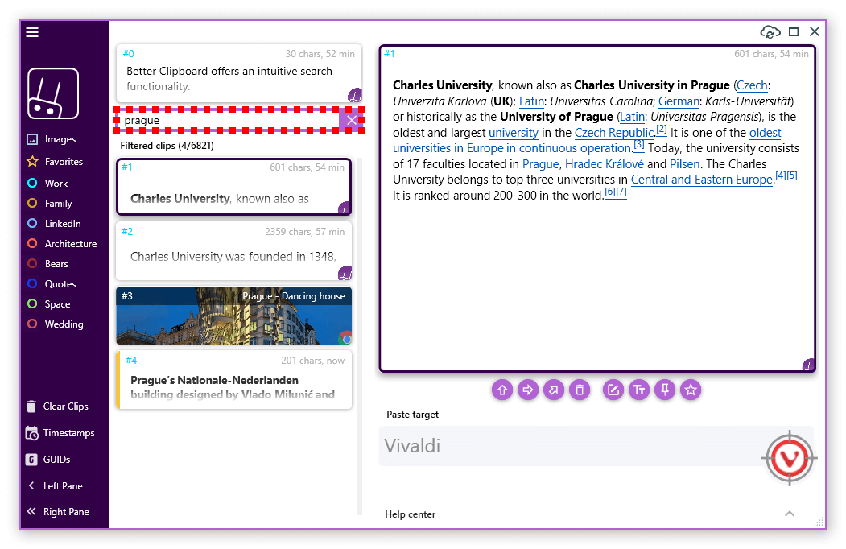Viewport: 846px width, 549px height.
Task: Add clip to favorites with star button
Action: coord(691,390)
